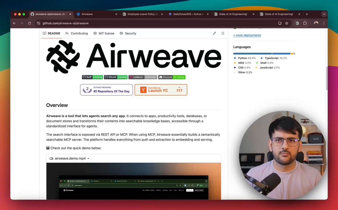
Task: Close the DailyDoseofDS tab
Action: [208, 14]
